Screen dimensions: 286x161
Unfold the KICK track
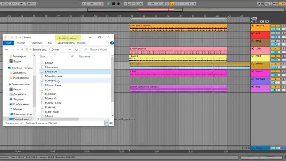(x=253, y=33)
